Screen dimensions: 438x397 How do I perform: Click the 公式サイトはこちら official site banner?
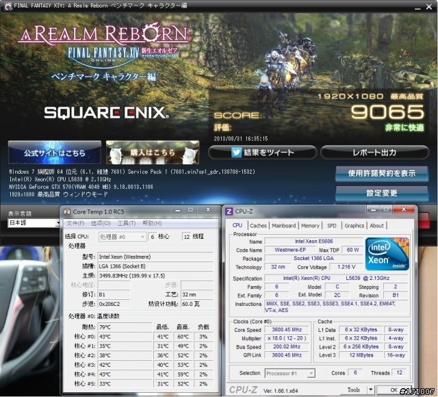(55, 153)
